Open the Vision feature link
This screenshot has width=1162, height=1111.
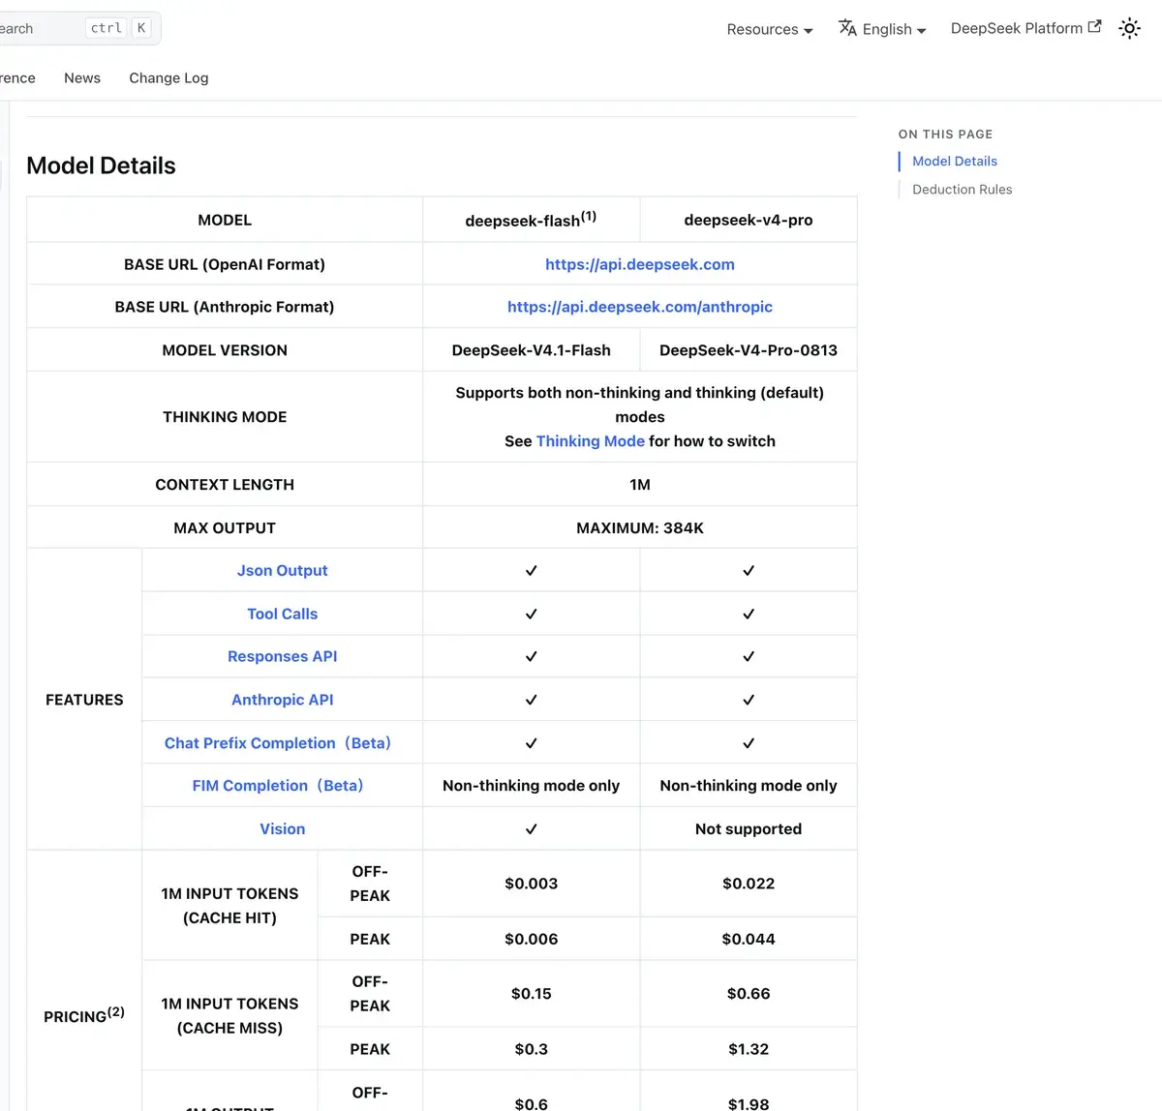click(x=283, y=829)
